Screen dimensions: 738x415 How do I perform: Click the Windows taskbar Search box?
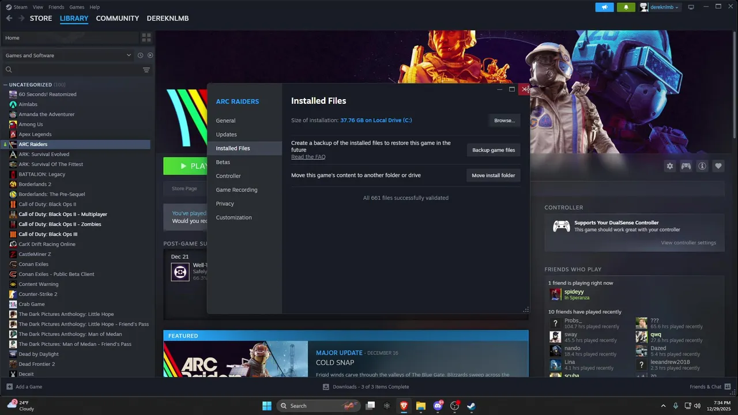[x=318, y=406]
